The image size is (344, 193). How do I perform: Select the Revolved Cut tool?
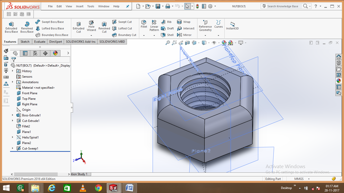(x=104, y=26)
